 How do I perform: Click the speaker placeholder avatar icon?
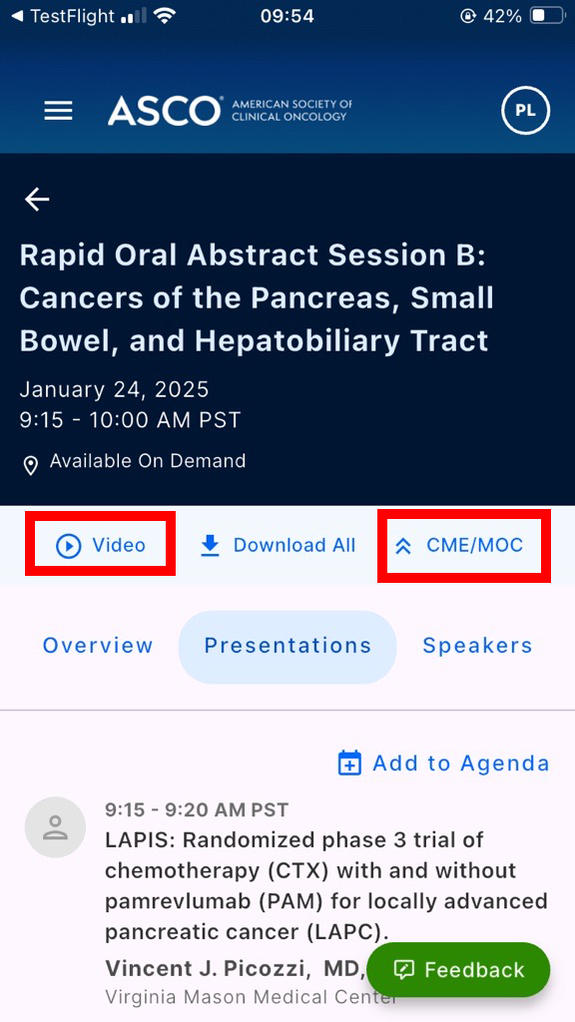[x=55, y=826]
